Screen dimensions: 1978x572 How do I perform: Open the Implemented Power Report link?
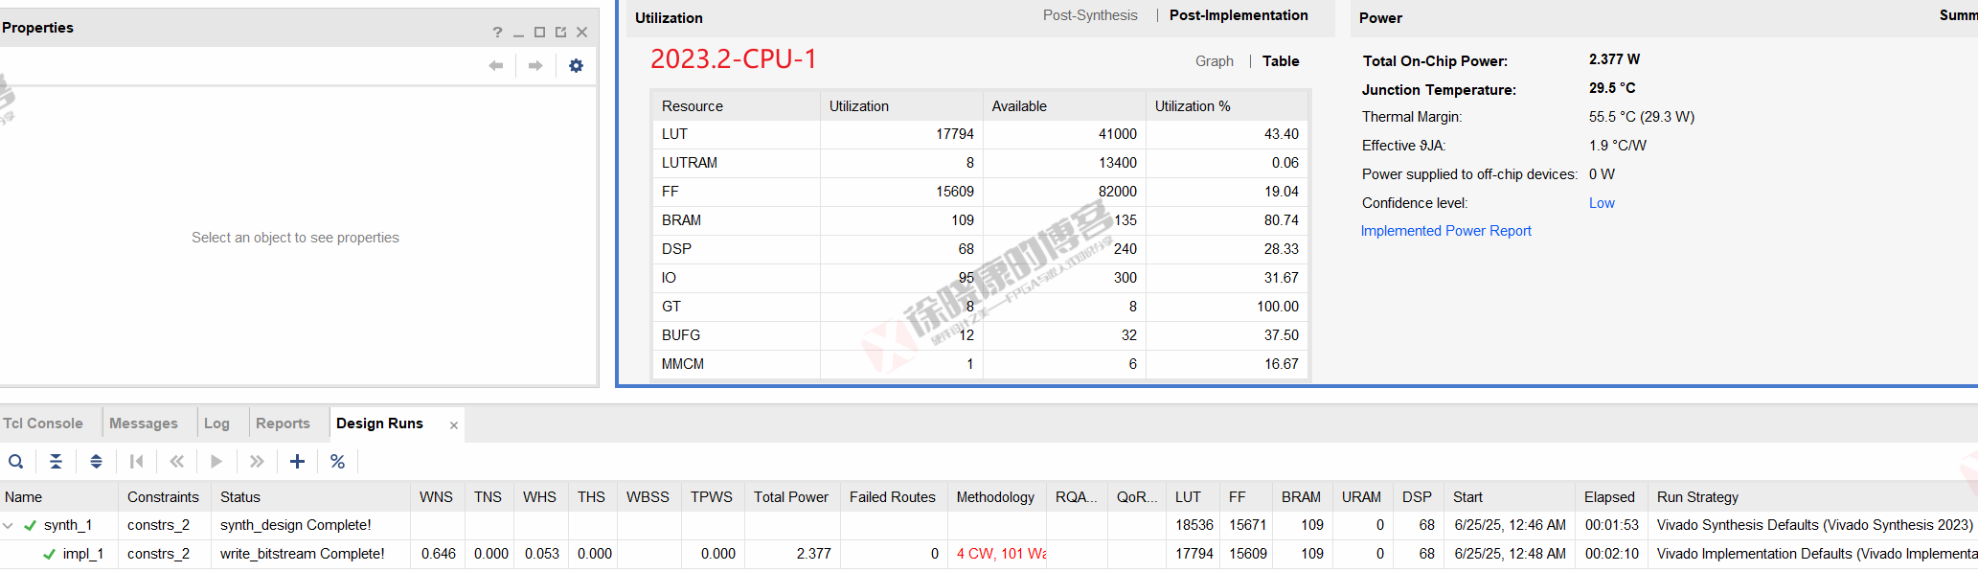1445,231
